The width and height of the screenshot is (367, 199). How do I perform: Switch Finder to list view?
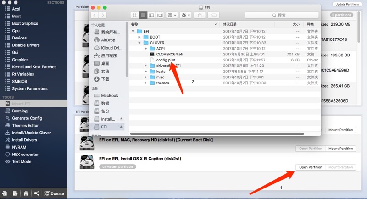point(143,15)
